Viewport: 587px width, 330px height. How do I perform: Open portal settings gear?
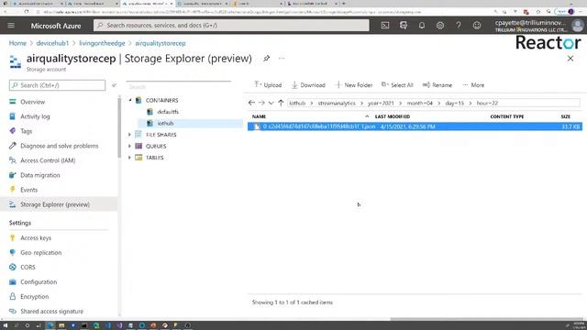pyautogui.click(x=440, y=26)
